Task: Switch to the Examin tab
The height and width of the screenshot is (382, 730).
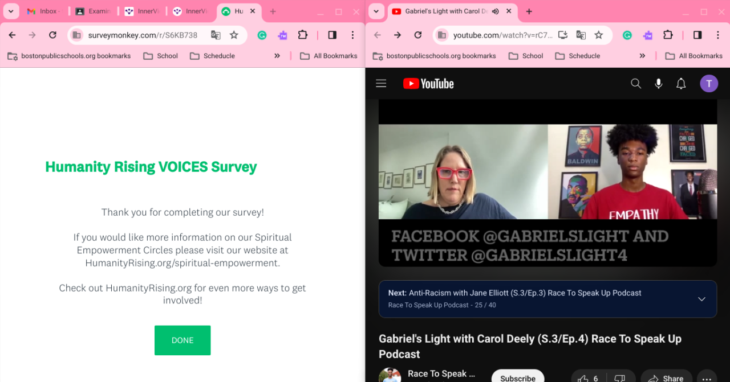Action: pos(93,11)
